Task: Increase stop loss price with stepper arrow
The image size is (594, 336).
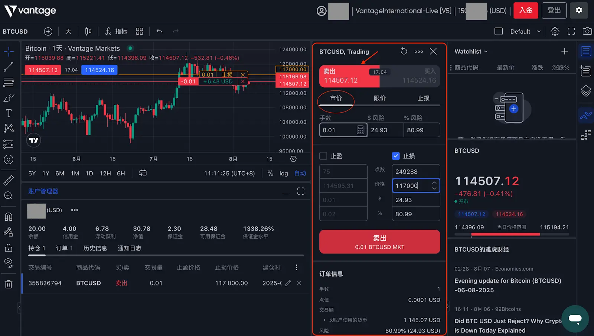Action: point(434,183)
